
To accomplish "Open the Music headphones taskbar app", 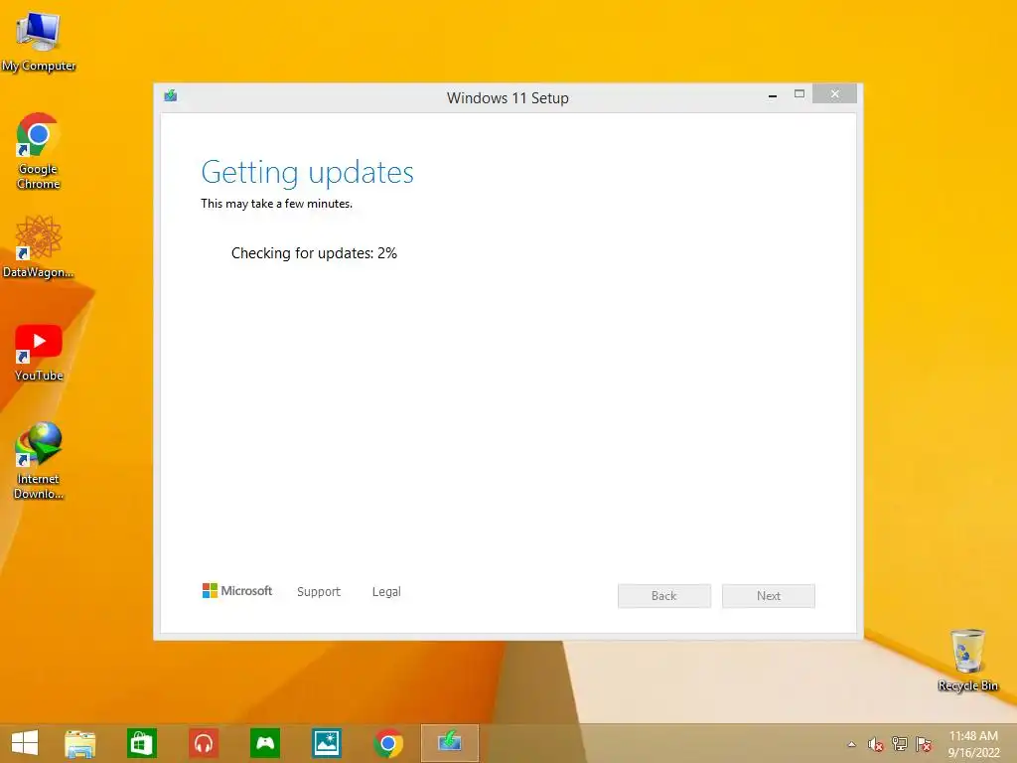I will [204, 743].
